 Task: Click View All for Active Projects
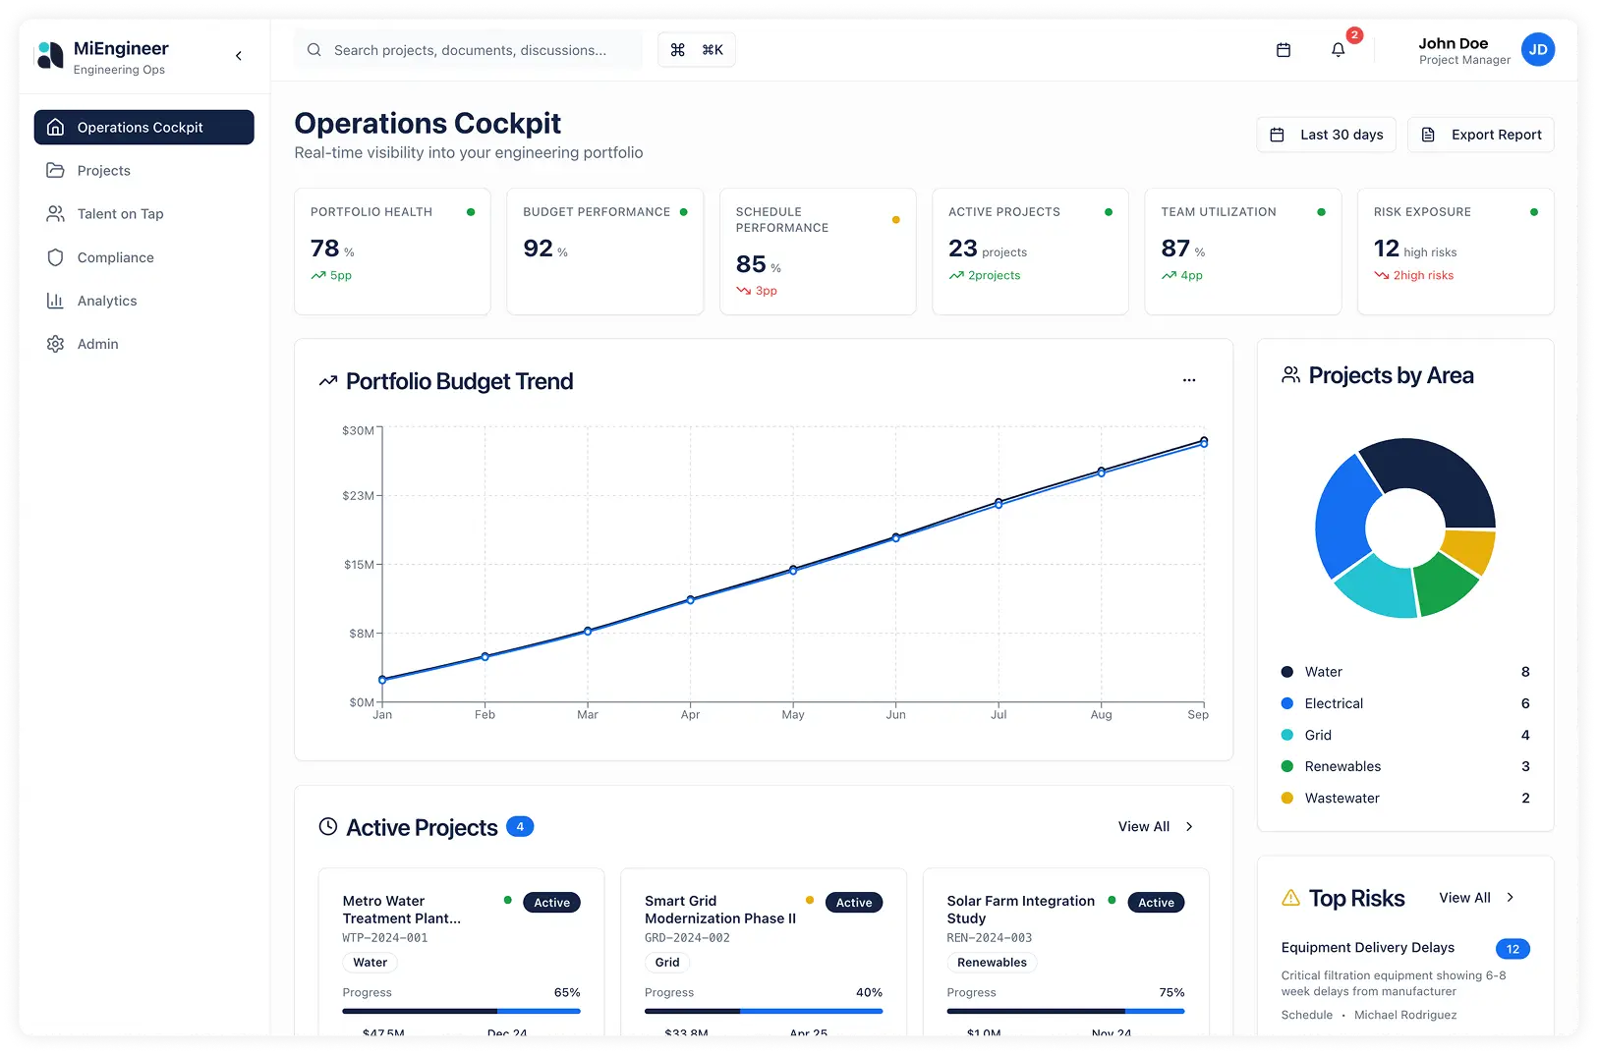(1155, 826)
